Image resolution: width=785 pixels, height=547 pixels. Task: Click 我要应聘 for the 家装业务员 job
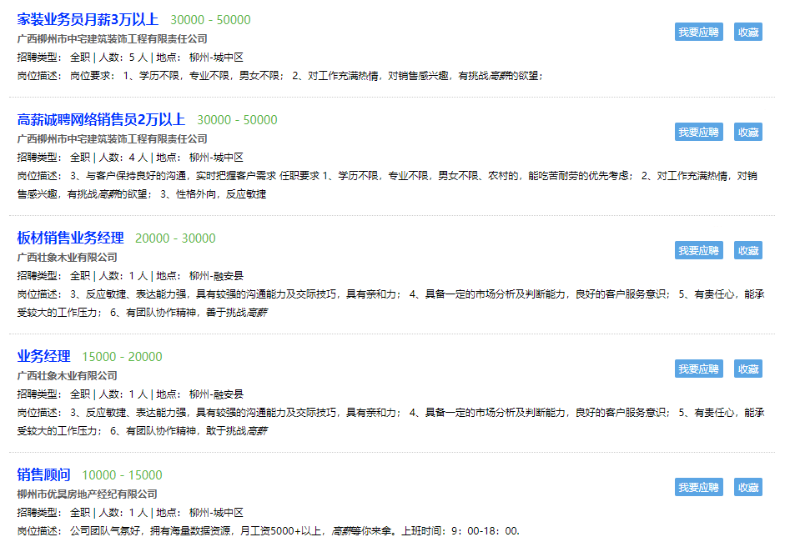point(698,32)
